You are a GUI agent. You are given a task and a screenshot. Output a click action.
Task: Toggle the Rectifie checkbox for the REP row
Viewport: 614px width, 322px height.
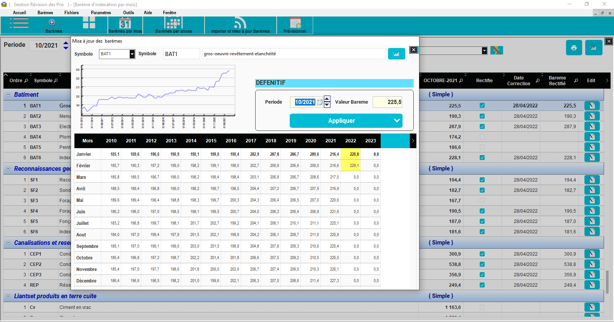point(482,285)
